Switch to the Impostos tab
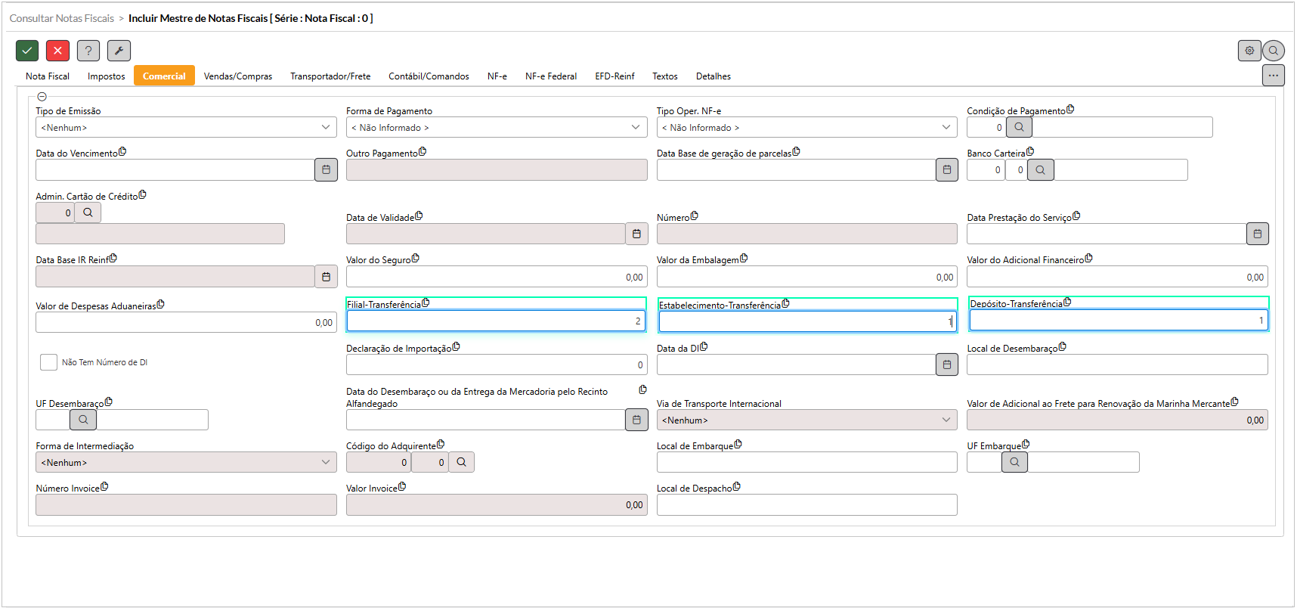Screen dimensions: 1297x608 (107, 76)
